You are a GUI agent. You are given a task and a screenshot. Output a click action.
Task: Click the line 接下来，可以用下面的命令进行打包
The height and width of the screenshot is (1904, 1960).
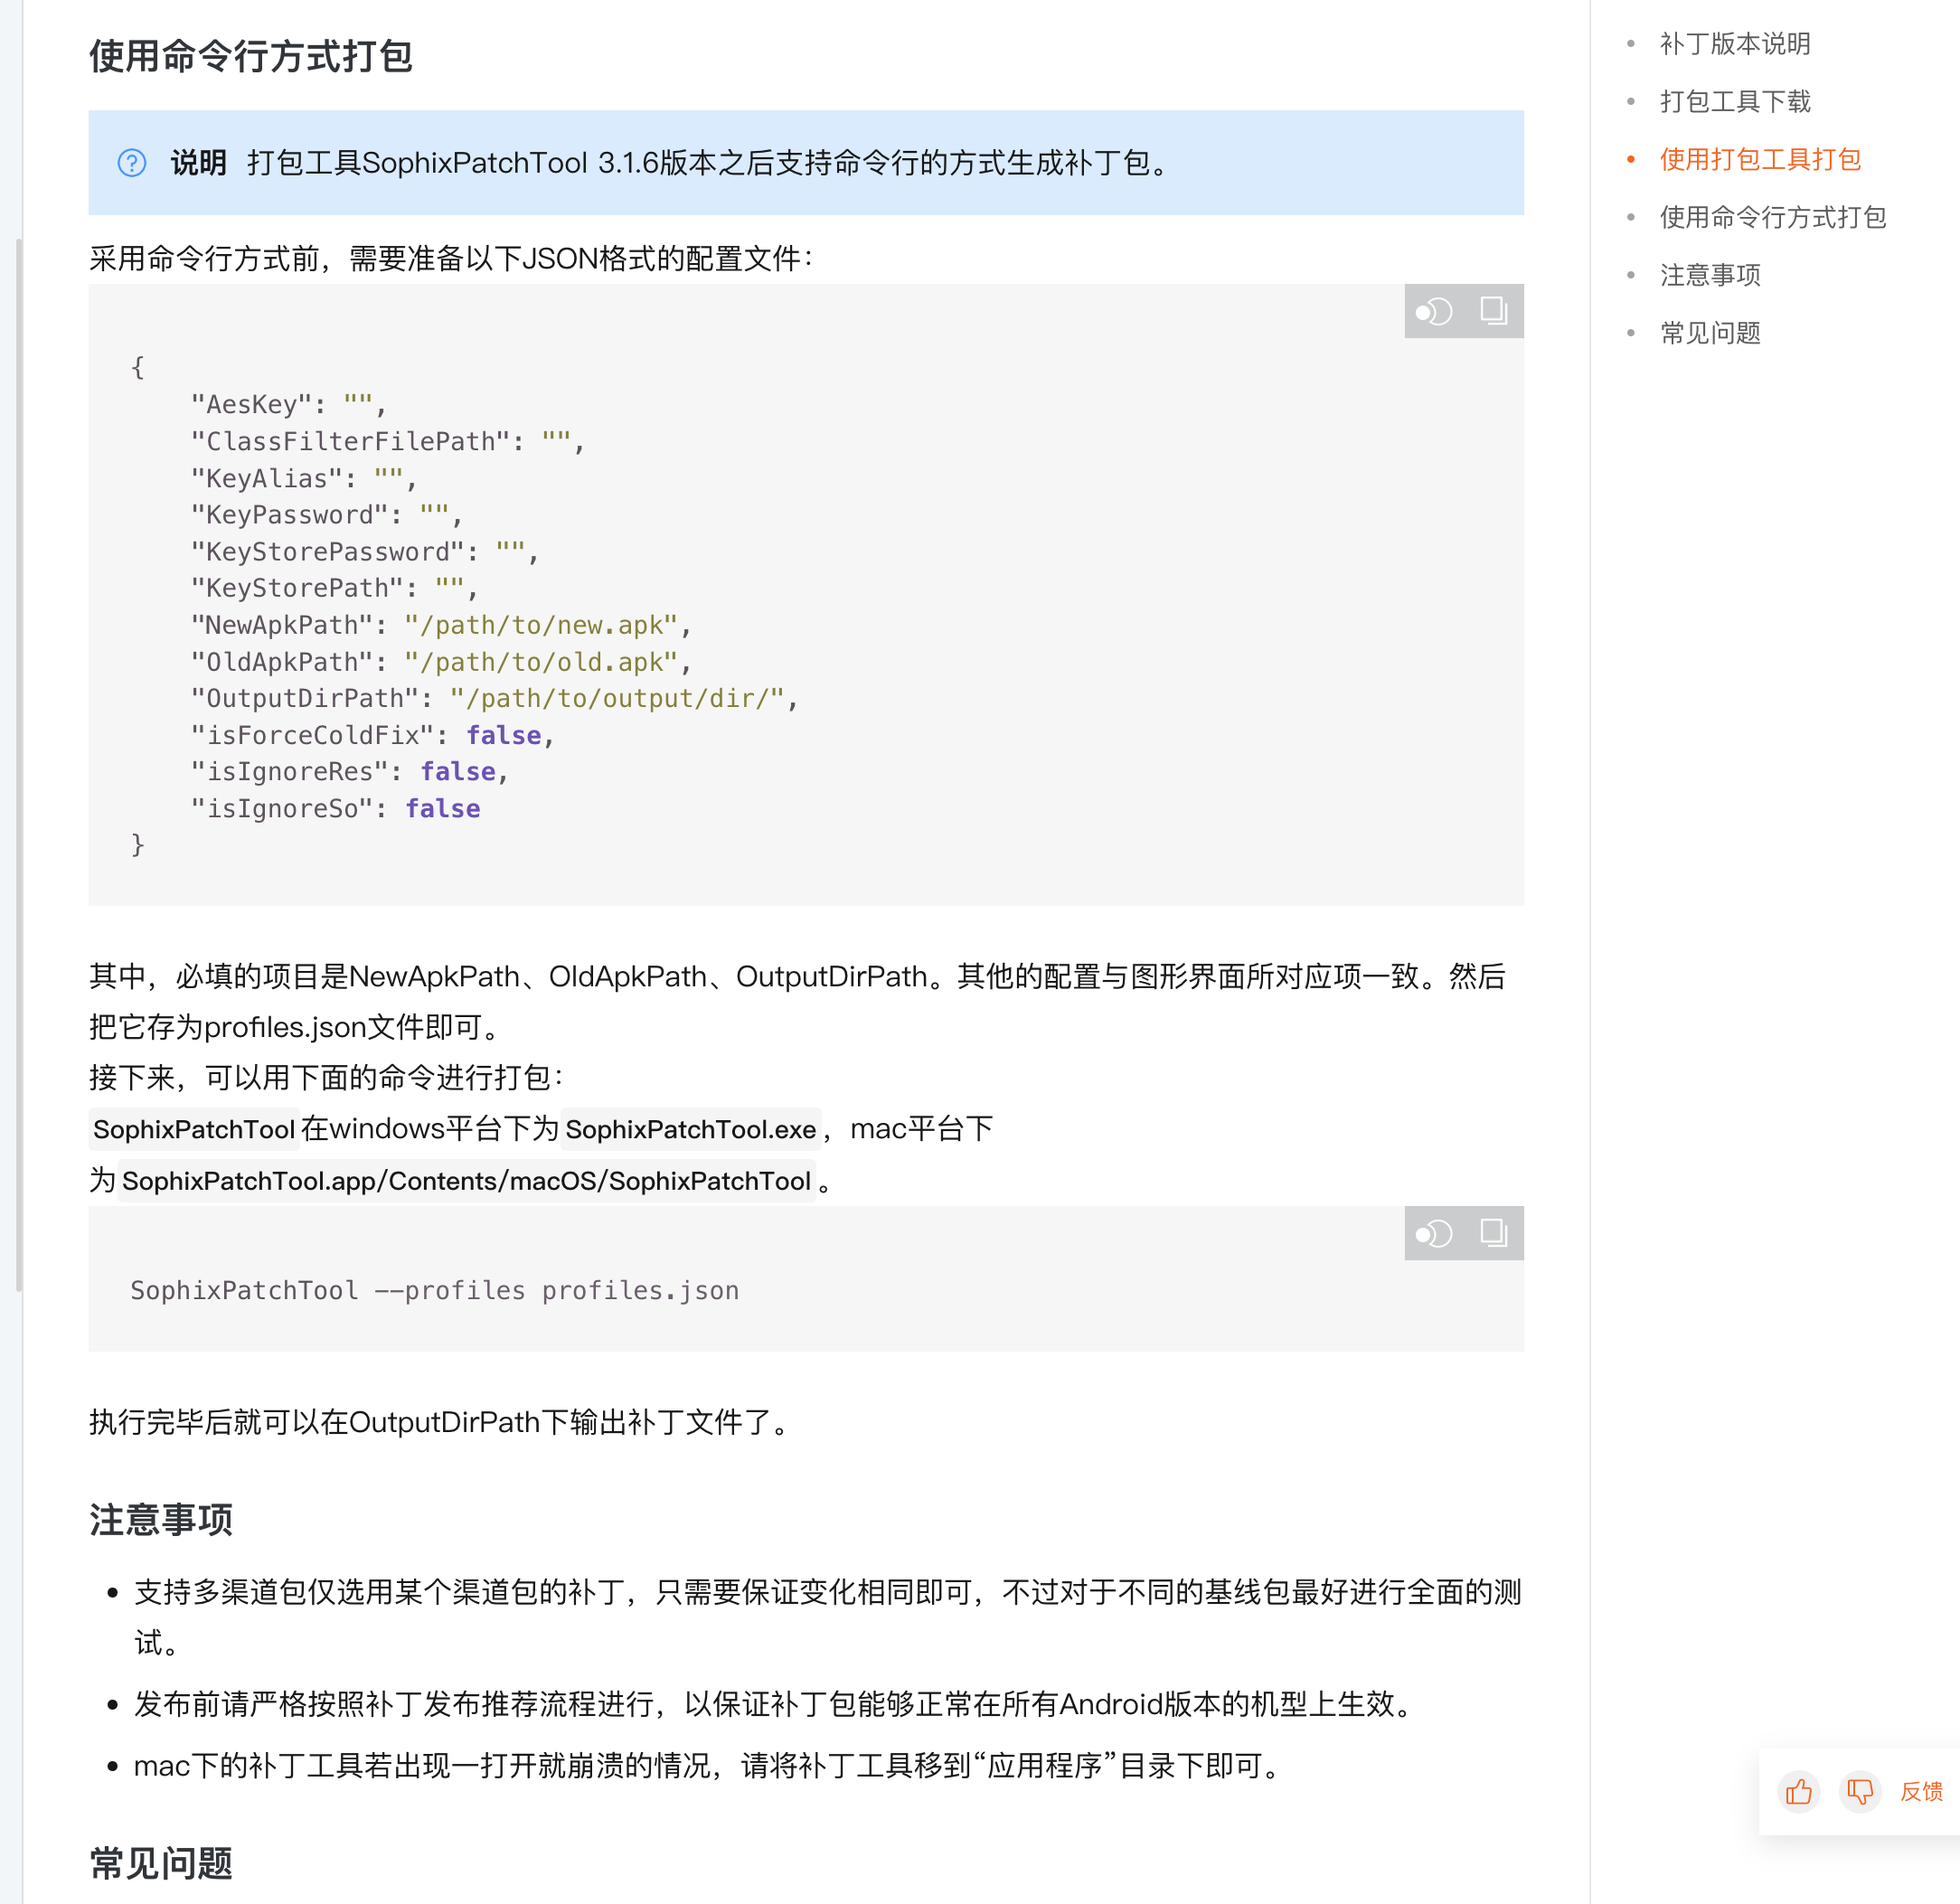(x=328, y=1078)
